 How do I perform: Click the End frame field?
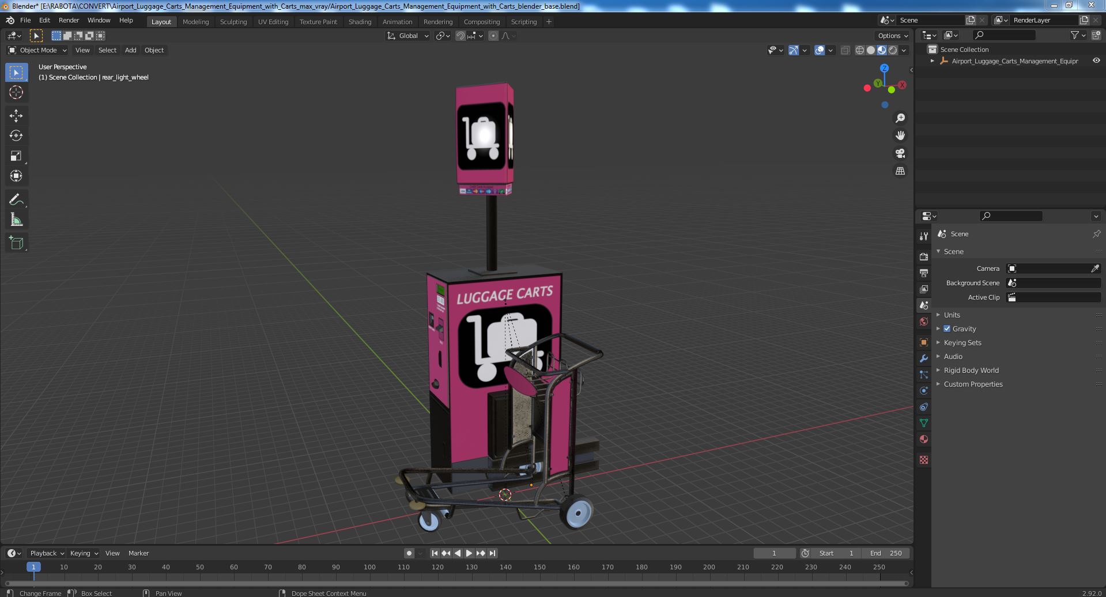click(x=886, y=553)
